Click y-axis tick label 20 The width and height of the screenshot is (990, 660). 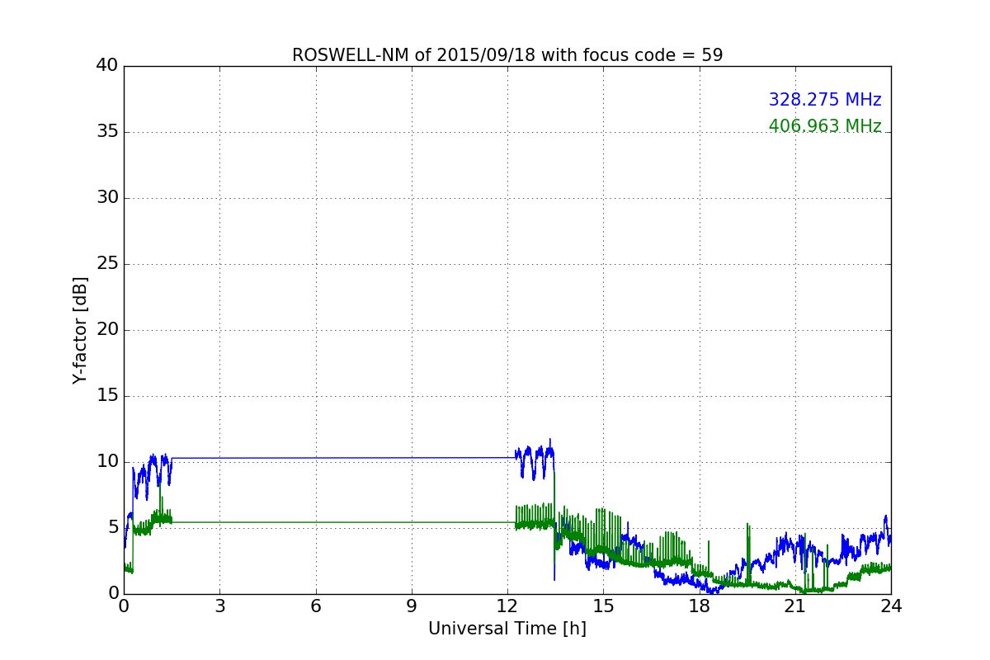click(107, 330)
